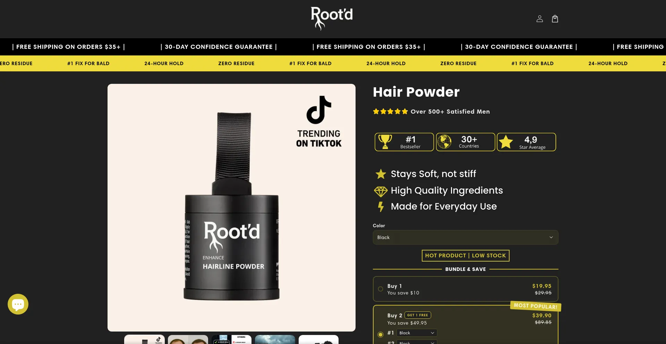The height and width of the screenshot is (344, 666).
Task: Open the shopping bag cart icon
Action: pyautogui.click(x=555, y=19)
